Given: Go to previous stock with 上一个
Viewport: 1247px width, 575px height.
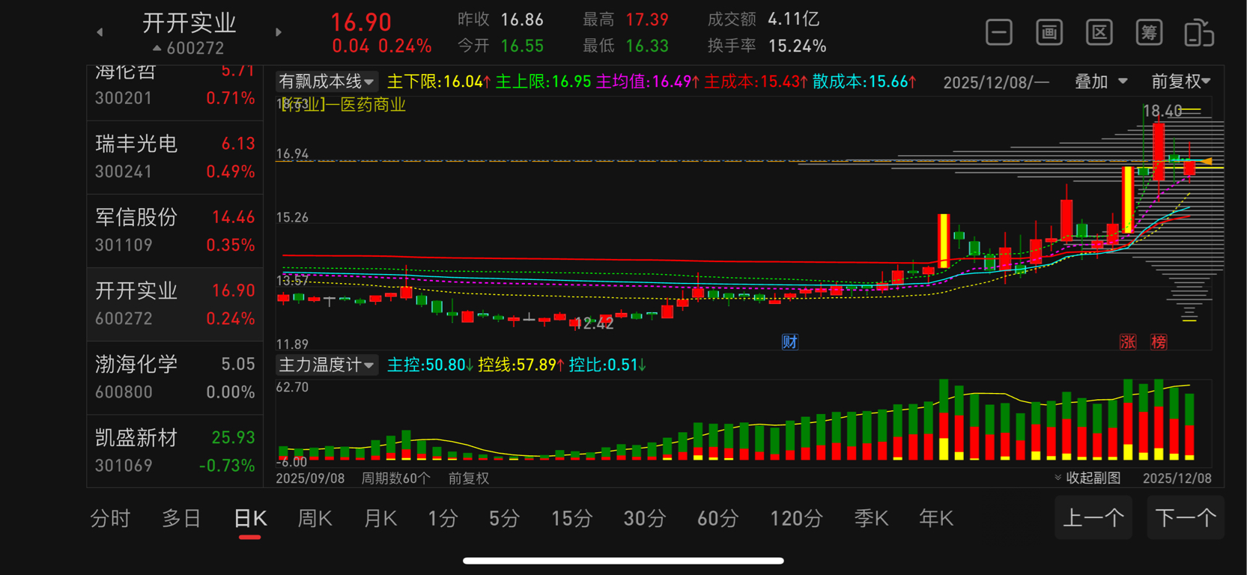Looking at the screenshot, I should click(1093, 517).
